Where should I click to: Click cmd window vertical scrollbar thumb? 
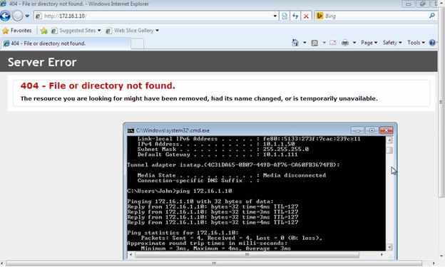[x=389, y=150]
